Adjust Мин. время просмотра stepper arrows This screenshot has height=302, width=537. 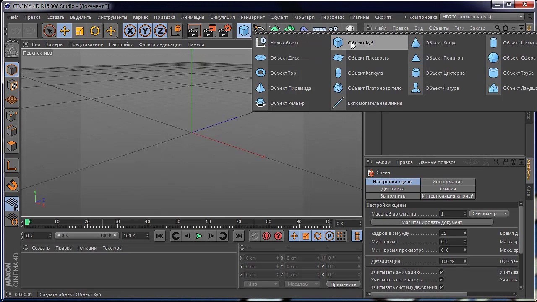coord(465,250)
